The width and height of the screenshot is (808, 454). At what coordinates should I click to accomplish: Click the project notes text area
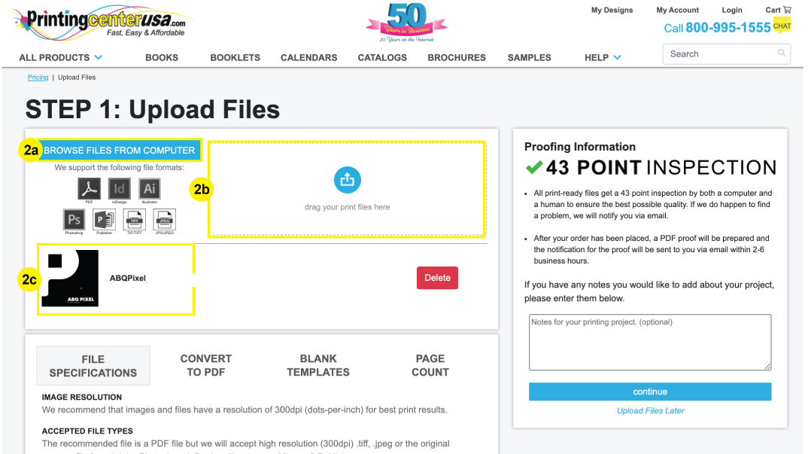tap(650, 342)
